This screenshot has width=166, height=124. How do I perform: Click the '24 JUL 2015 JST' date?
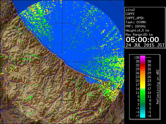[145, 45]
